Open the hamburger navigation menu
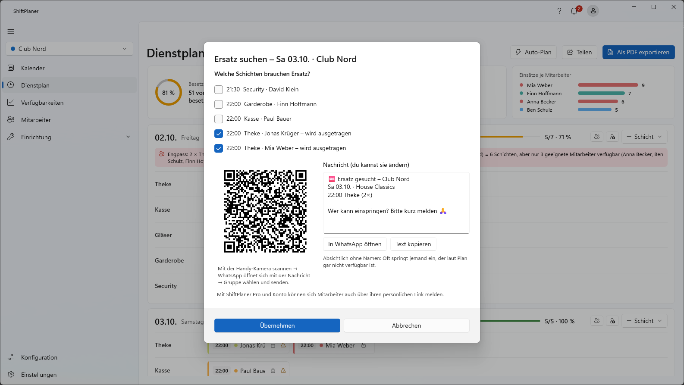This screenshot has width=684, height=385. (x=11, y=31)
